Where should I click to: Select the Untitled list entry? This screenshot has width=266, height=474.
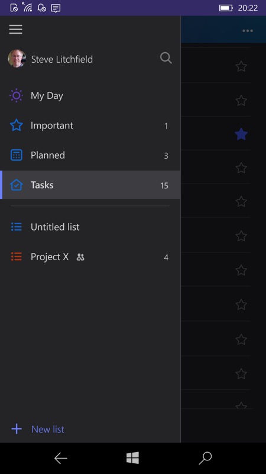click(x=90, y=227)
